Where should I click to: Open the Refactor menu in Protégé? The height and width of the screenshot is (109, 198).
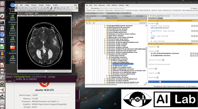[114, 5]
